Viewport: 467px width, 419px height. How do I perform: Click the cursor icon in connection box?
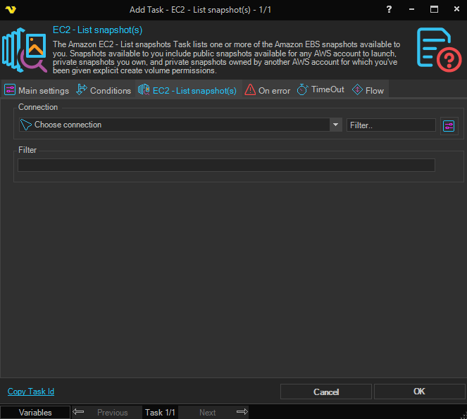[x=26, y=125]
